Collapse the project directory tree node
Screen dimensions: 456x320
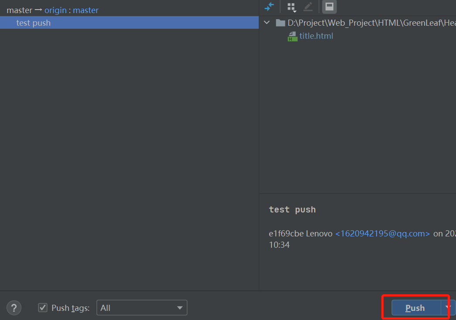[267, 23]
